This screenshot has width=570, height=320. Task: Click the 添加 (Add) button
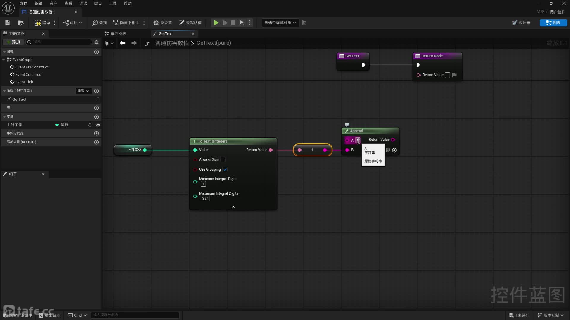coord(13,42)
